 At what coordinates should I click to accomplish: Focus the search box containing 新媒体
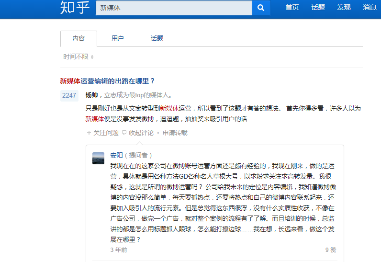[174, 8]
